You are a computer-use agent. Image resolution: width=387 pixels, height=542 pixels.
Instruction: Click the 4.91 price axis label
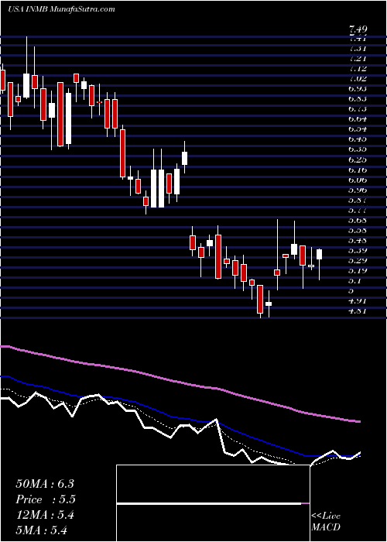[x=358, y=301]
